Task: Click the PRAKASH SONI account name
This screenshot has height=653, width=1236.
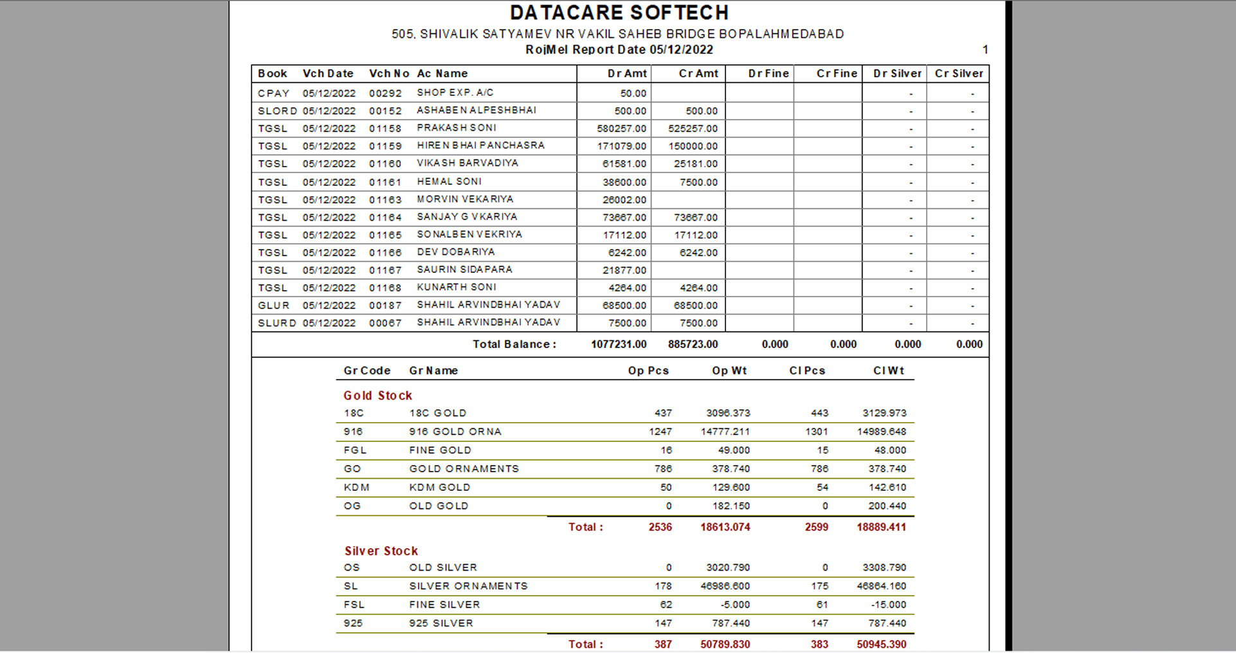Action: 457,128
